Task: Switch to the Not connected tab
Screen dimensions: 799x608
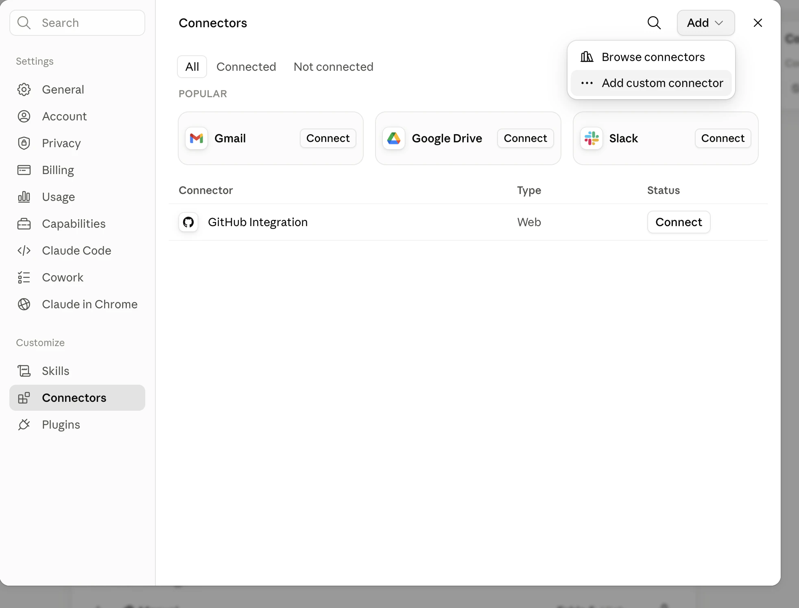Action: (334, 67)
